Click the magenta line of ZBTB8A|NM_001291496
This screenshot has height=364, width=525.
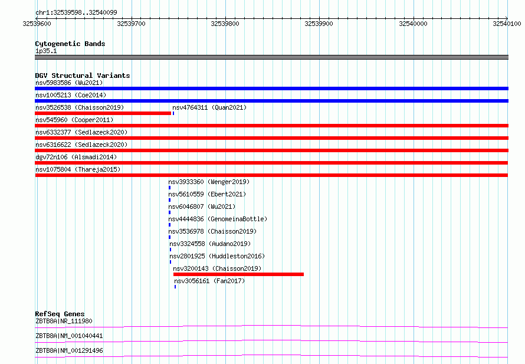click(271, 356)
